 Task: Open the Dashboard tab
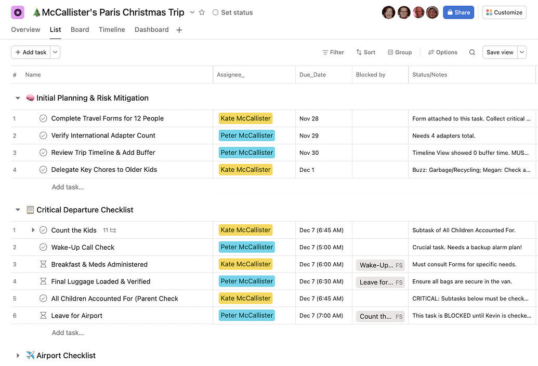[x=151, y=30]
